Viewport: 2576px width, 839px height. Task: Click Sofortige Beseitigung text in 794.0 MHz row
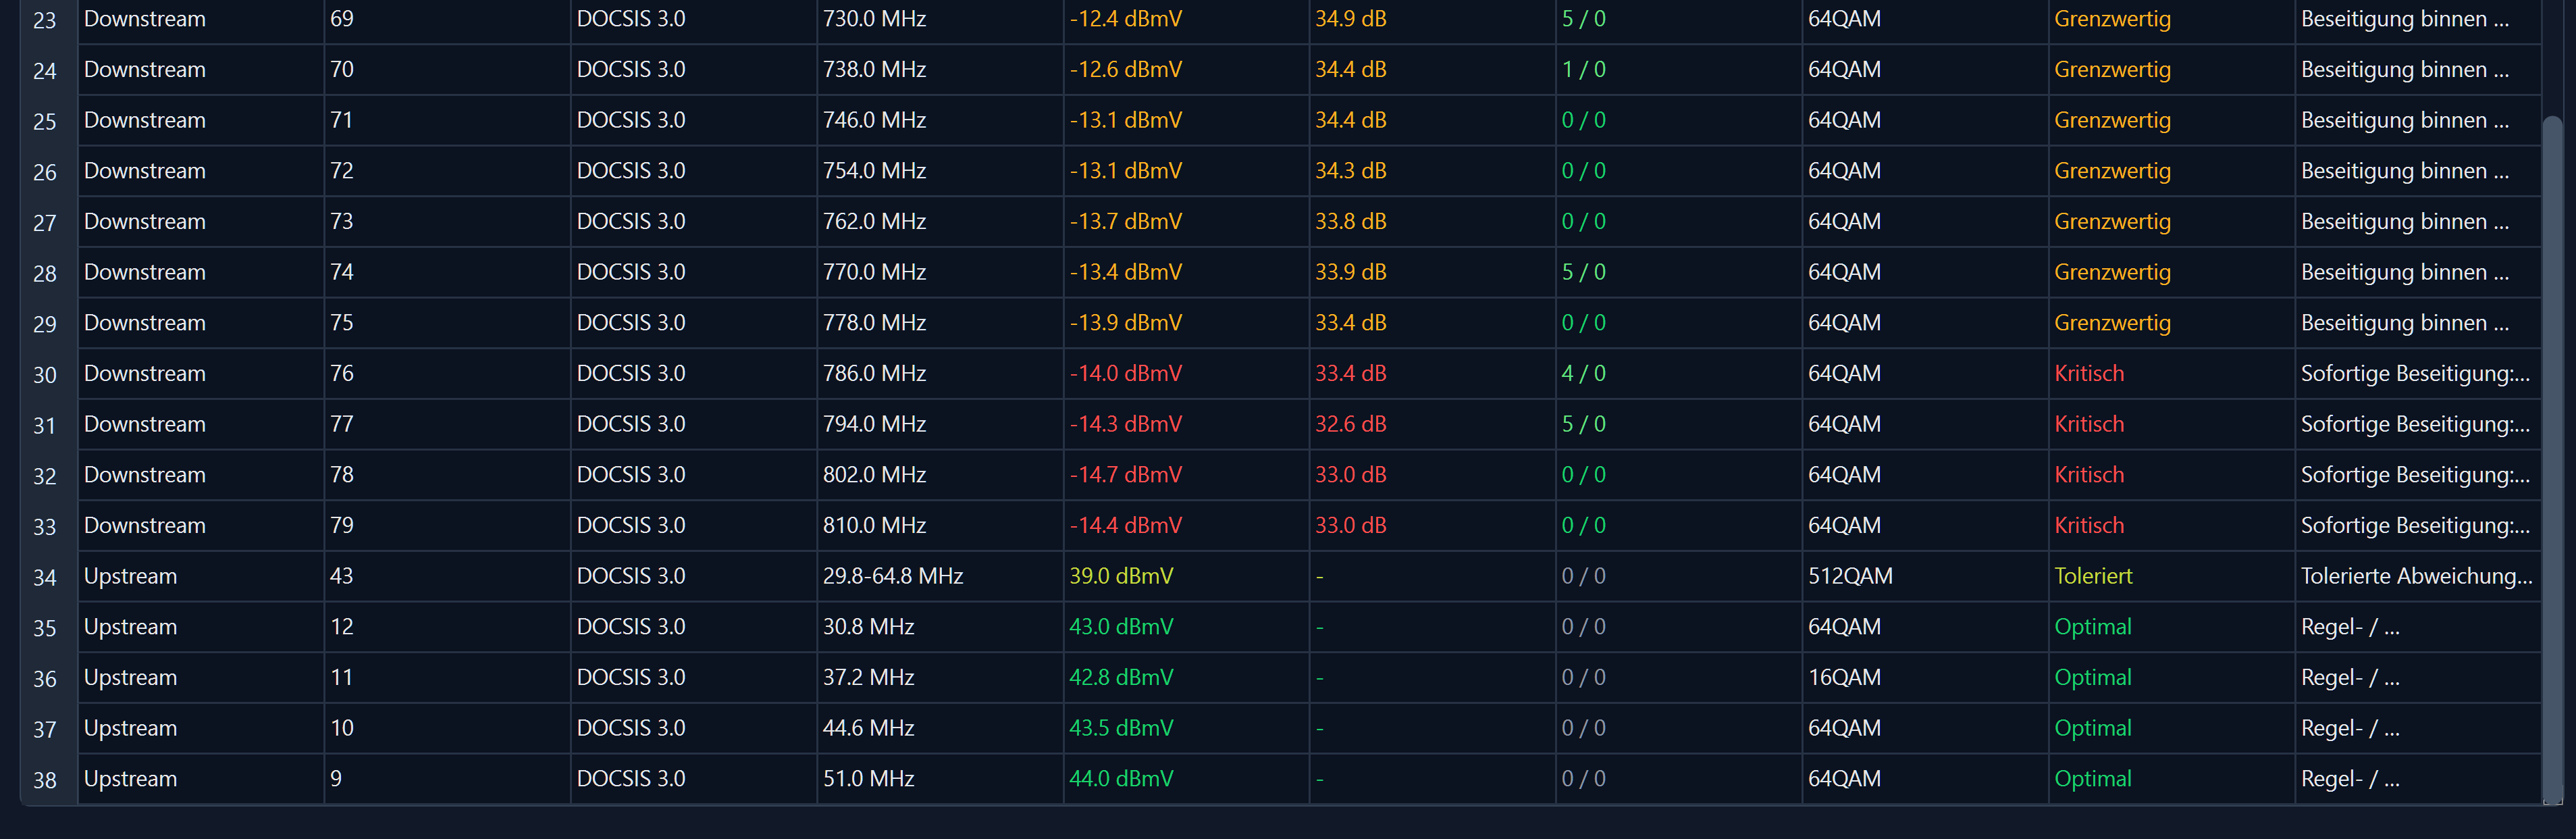[2415, 424]
